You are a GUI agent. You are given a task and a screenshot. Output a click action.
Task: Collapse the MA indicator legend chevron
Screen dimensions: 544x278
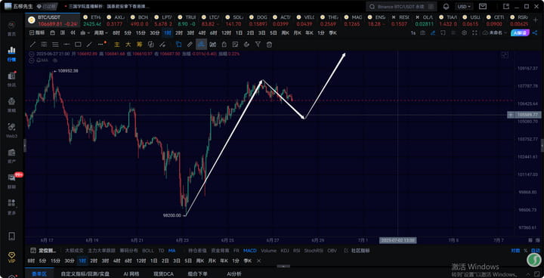pos(31,60)
